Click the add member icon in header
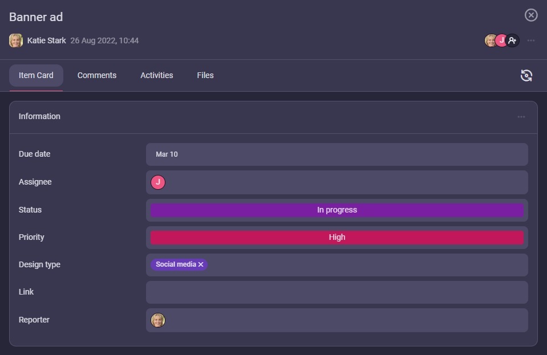The height and width of the screenshot is (355, 547). 512,40
